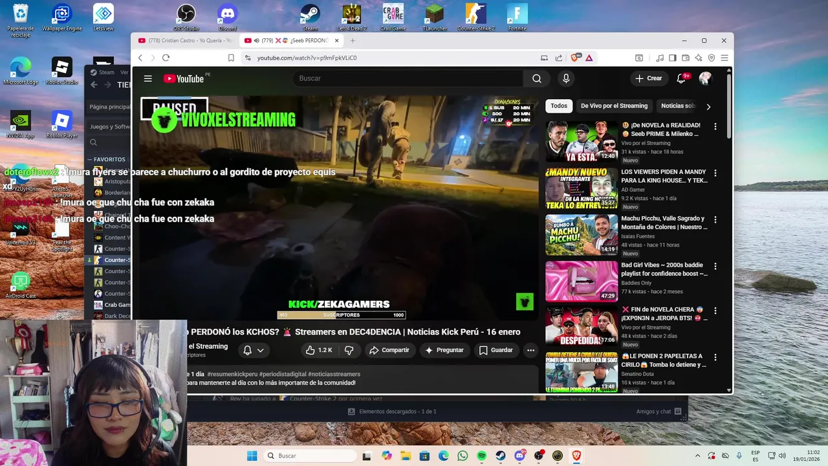
Task: Open Brave Rewards triangle icon
Action: click(x=589, y=58)
